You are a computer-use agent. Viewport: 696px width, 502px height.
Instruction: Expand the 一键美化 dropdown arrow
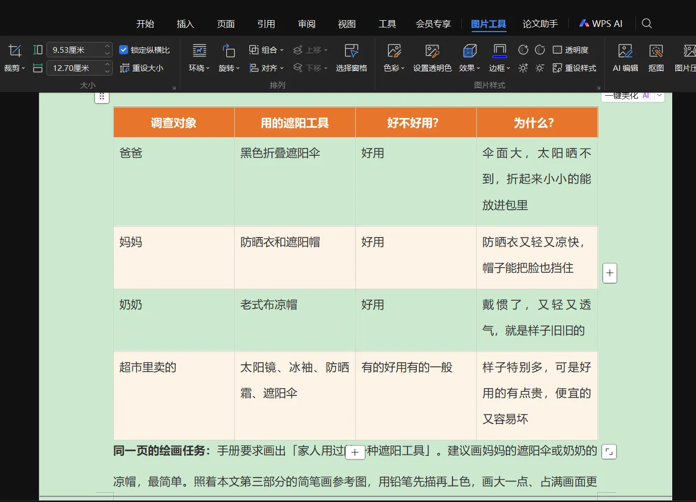pyautogui.click(x=659, y=96)
